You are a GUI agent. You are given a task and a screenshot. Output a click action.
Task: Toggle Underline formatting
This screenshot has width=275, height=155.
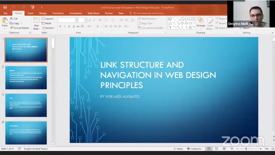pyautogui.click(x=69, y=26)
